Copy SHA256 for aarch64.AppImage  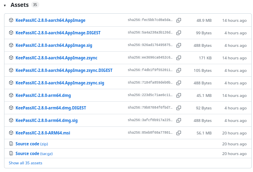click(x=179, y=20)
